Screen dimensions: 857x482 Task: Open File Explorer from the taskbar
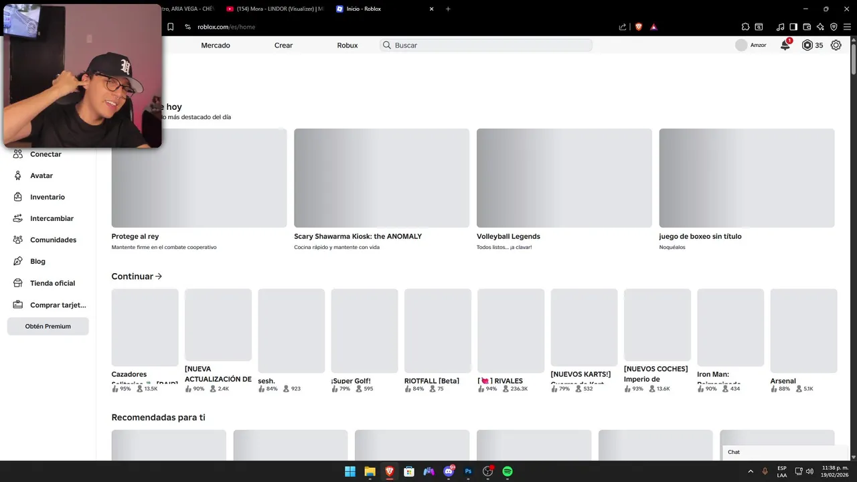[370, 471]
